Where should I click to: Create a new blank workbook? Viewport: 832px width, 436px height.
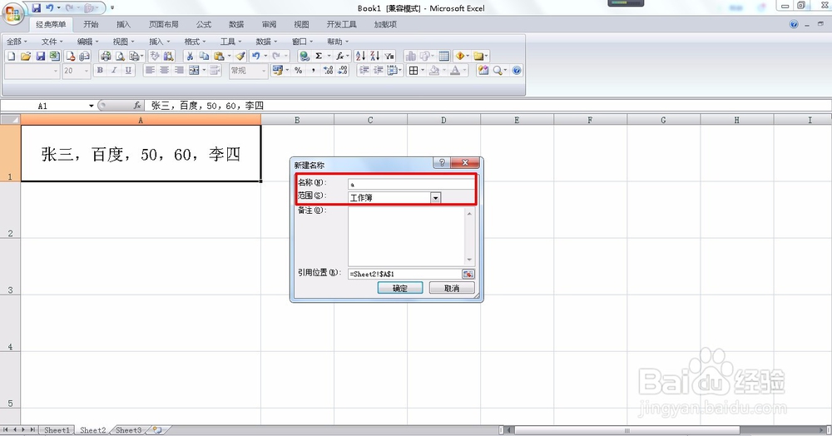click(11, 56)
